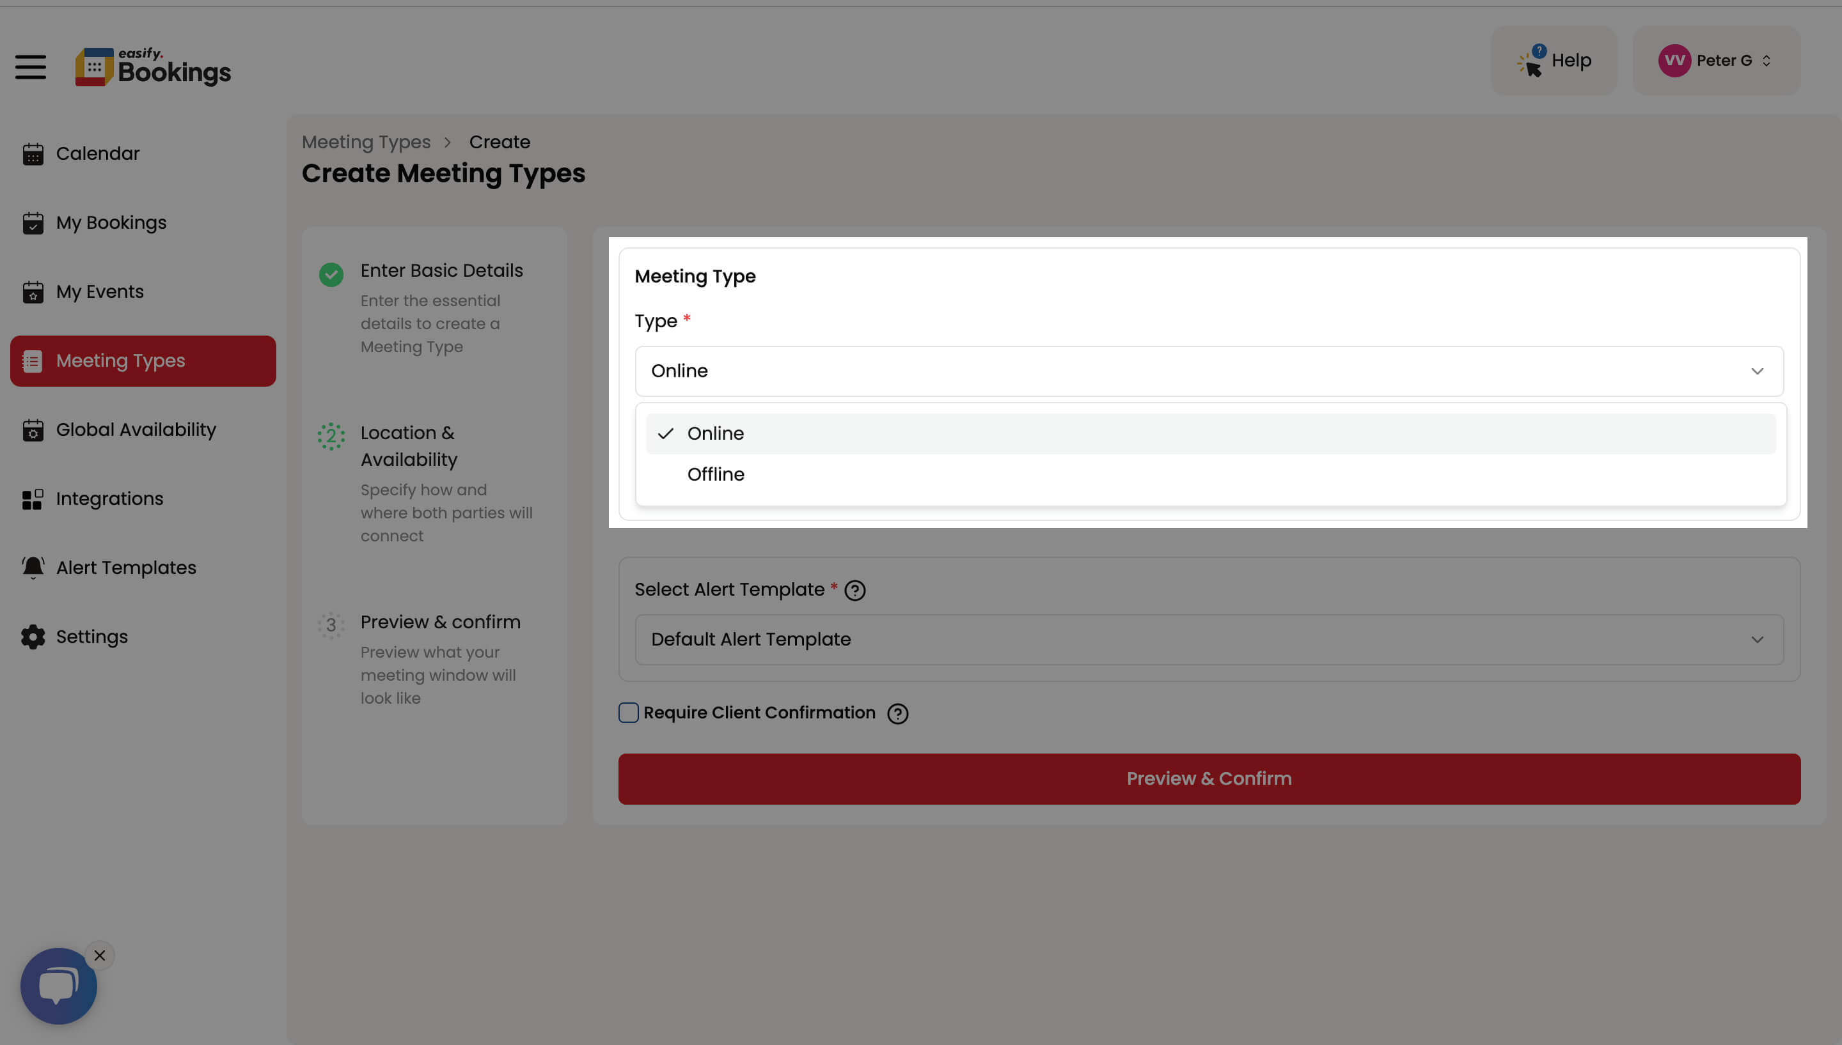Click help icon beside Select Alert Template
1842x1045 pixels.
[854, 591]
